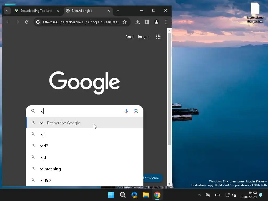
Task: Open the Windows Start menu
Action: [x=111, y=195]
